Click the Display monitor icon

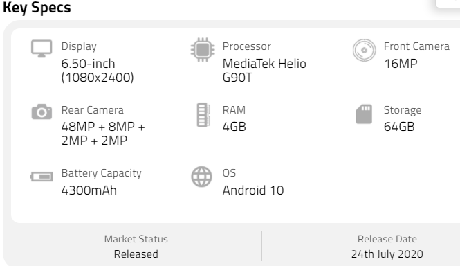(42, 48)
